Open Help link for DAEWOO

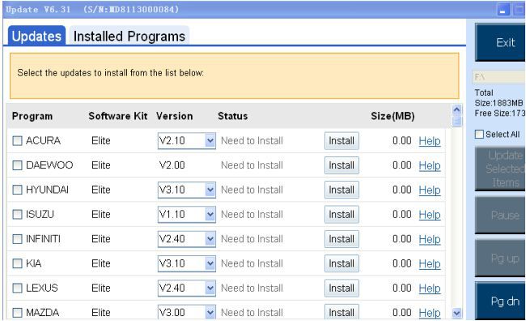coord(430,165)
